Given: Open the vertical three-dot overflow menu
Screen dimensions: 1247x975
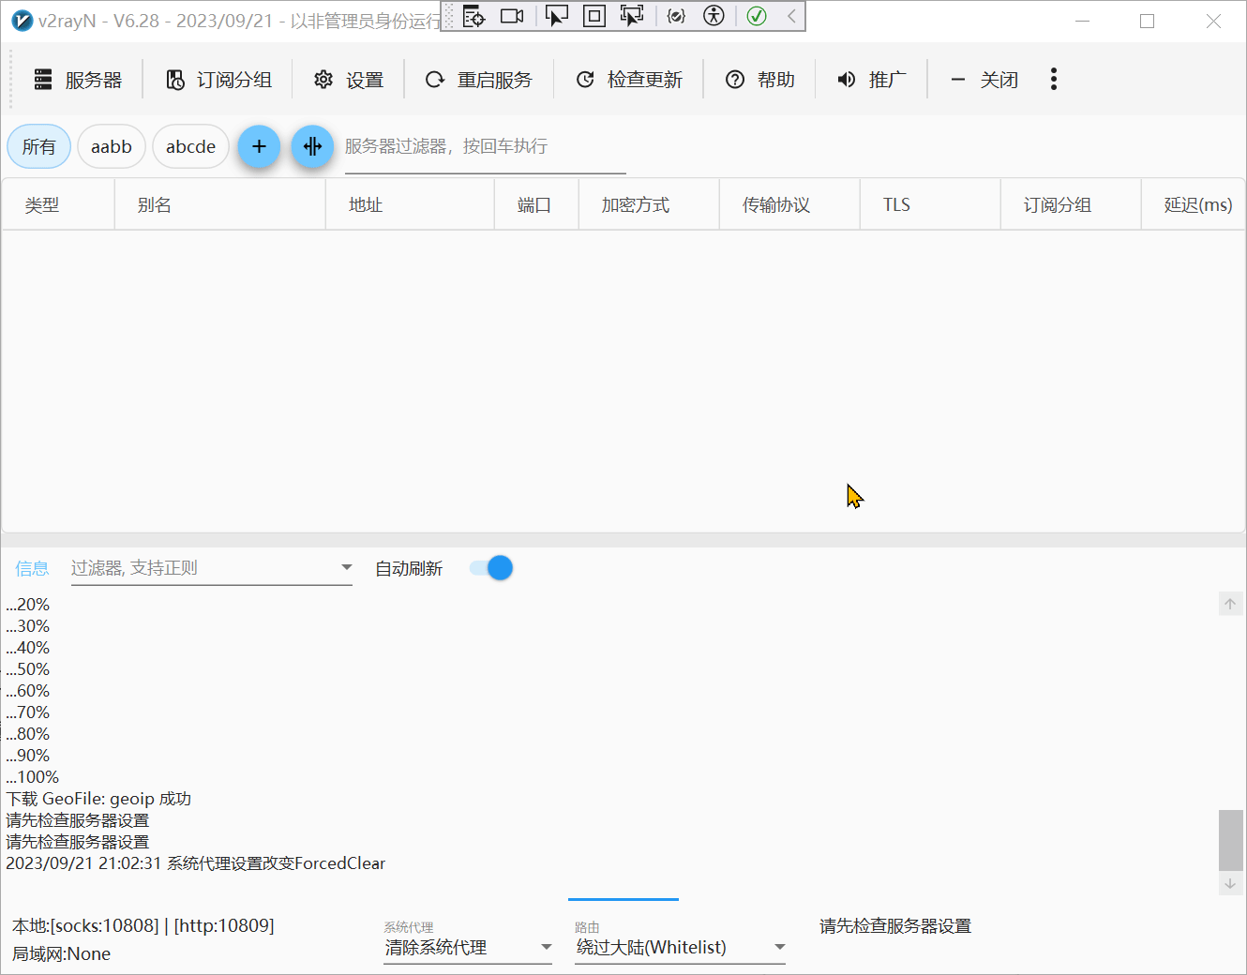Looking at the screenshot, I should [1054, 80].
